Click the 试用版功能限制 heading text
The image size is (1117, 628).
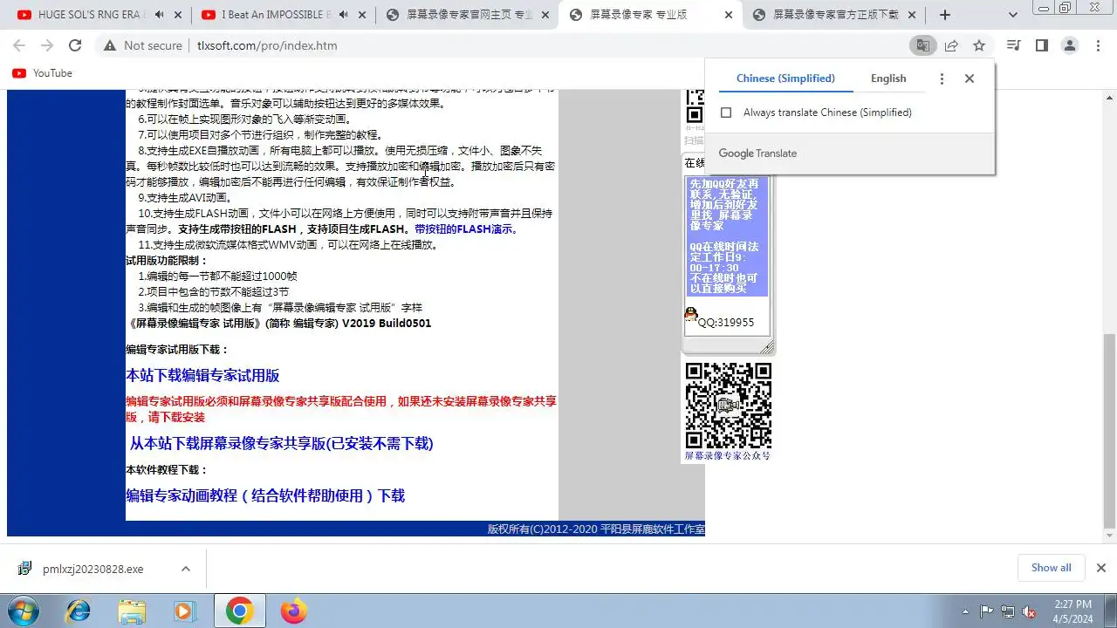pyautogui.click(x=168, y=261)
